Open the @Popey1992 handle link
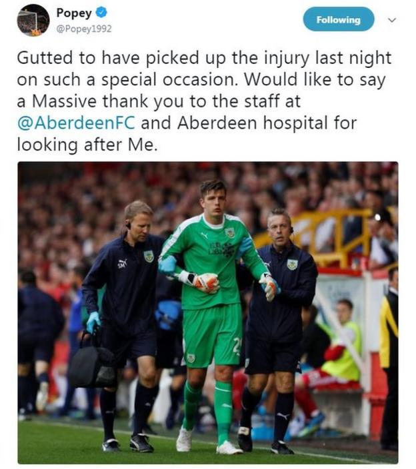This screenshot has width=416, height=469. click(84, 29)
